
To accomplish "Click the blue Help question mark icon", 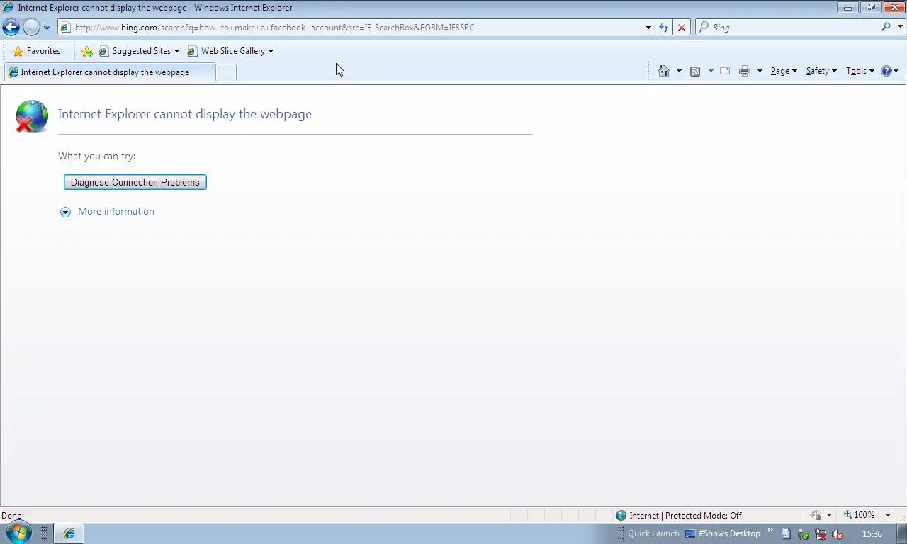I will point(886,71).
